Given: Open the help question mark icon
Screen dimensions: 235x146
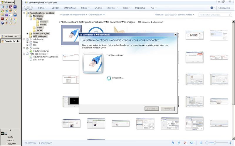Looking at the screenshot, I should (212, 8).
